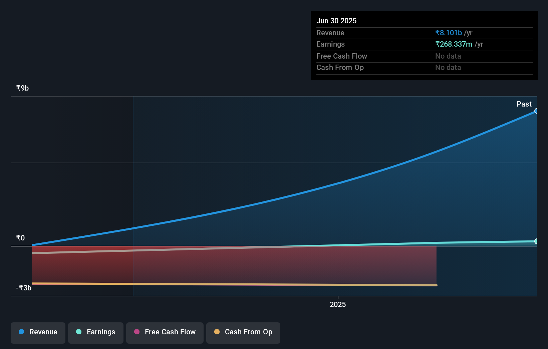This screenshot has width=548, height=349.
Task: Toggle the Earnings series visibility
Action: (x=96, y=332)
